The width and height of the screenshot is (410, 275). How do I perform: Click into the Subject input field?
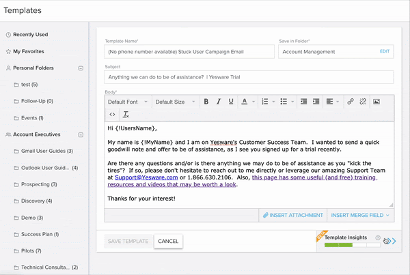click(249, 78)
